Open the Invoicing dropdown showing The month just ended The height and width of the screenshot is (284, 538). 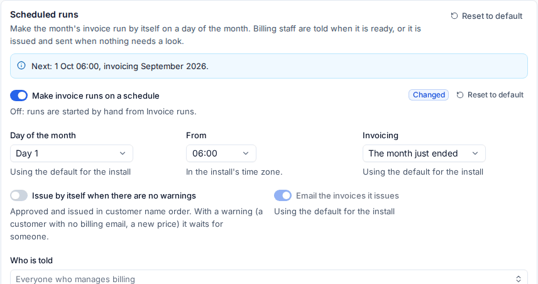(424, 153)
